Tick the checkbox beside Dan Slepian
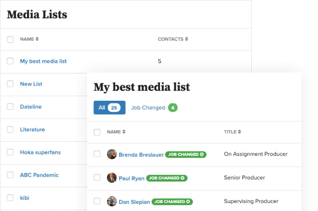The image size is (318, 211). [97, 201]
